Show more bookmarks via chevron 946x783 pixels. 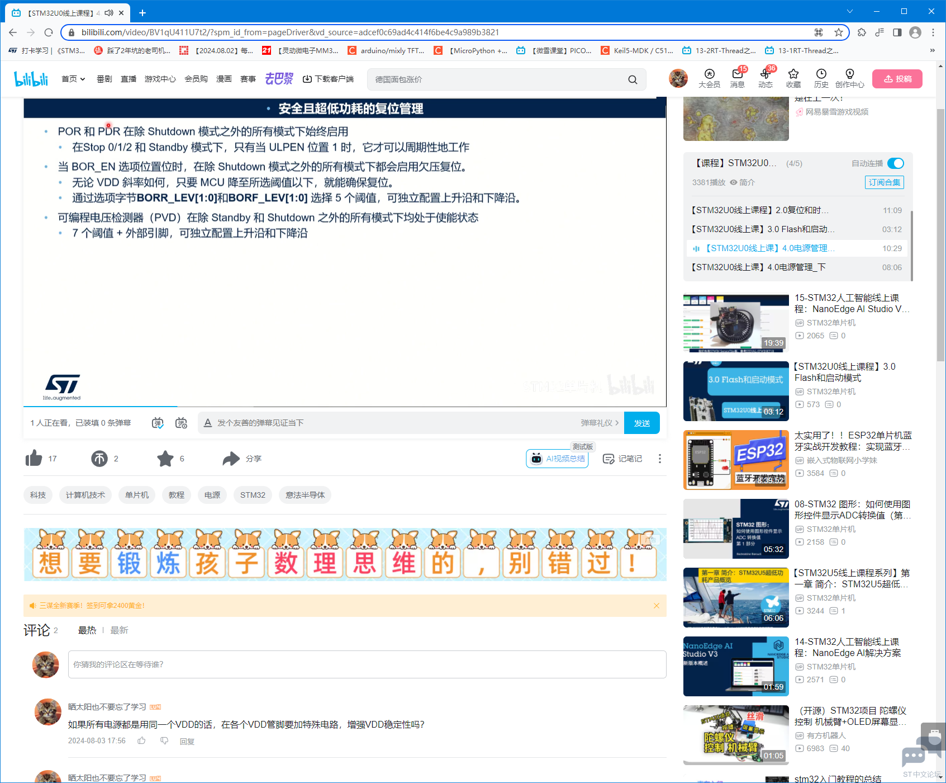[932, 50]
